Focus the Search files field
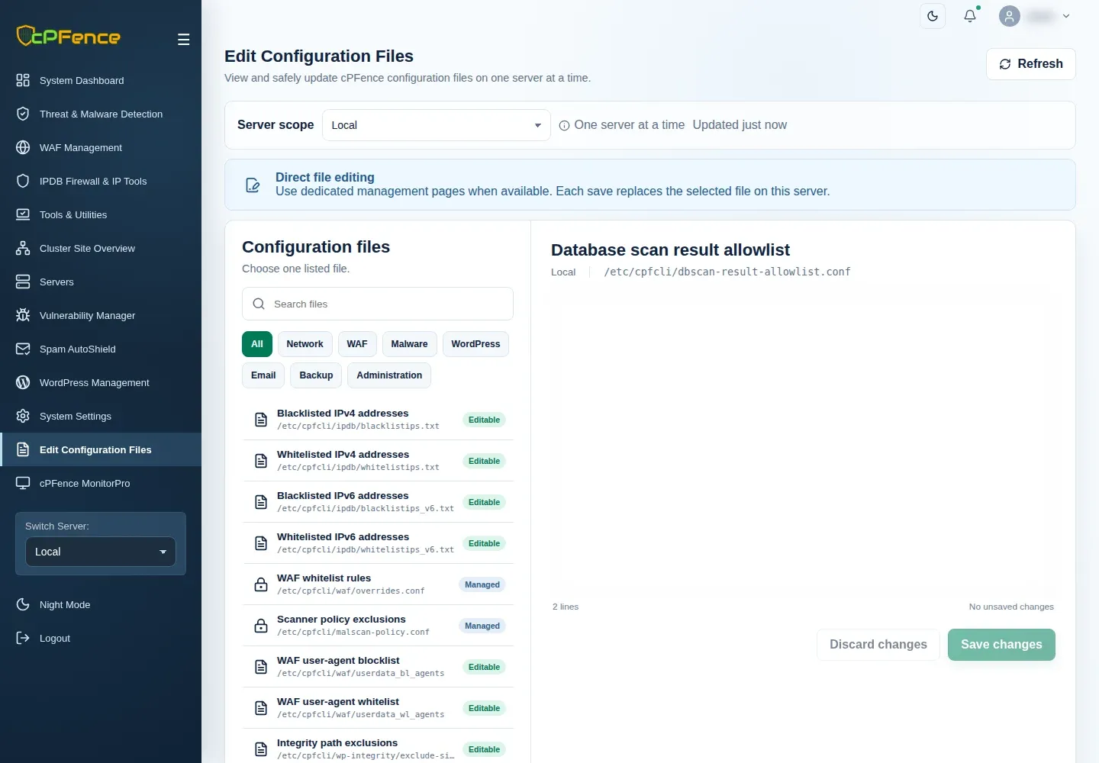Image resolution: width=1099 pixels, height=763 pixels. (x=378, y=304)
